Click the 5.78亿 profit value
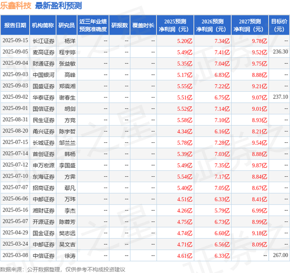This screenshot has width=290, height=273. tap(185, 143)
